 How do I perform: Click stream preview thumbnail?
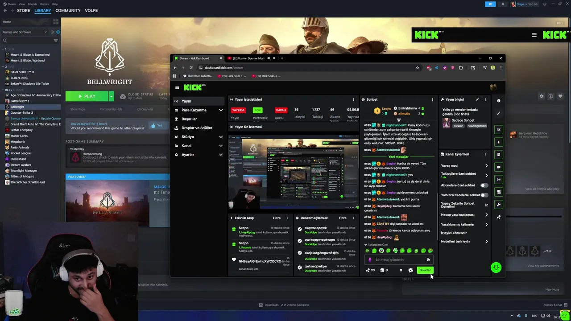[294, 172]
